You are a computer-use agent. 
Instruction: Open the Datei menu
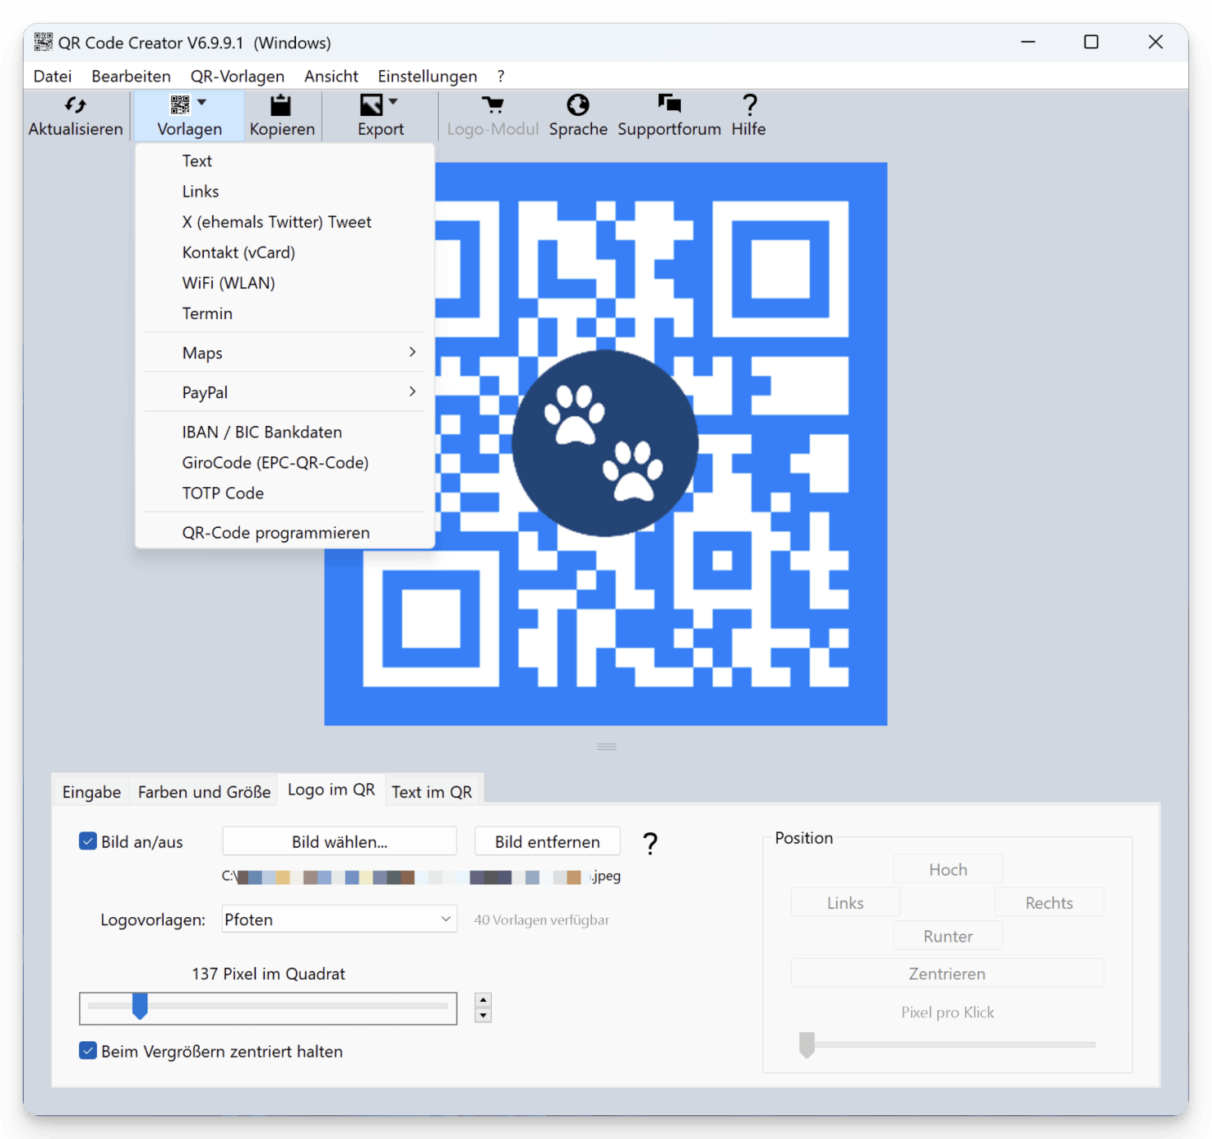tap(53, 76)
